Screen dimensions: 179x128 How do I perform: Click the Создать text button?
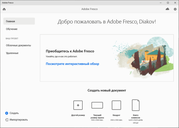[14, 113]
